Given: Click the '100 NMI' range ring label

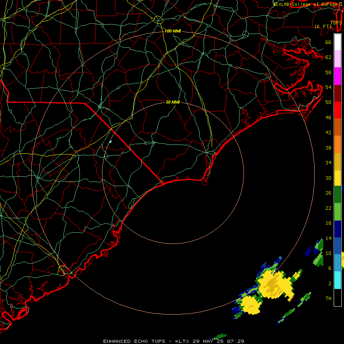Looking at the screenshot, I should (x=173, y=31).
